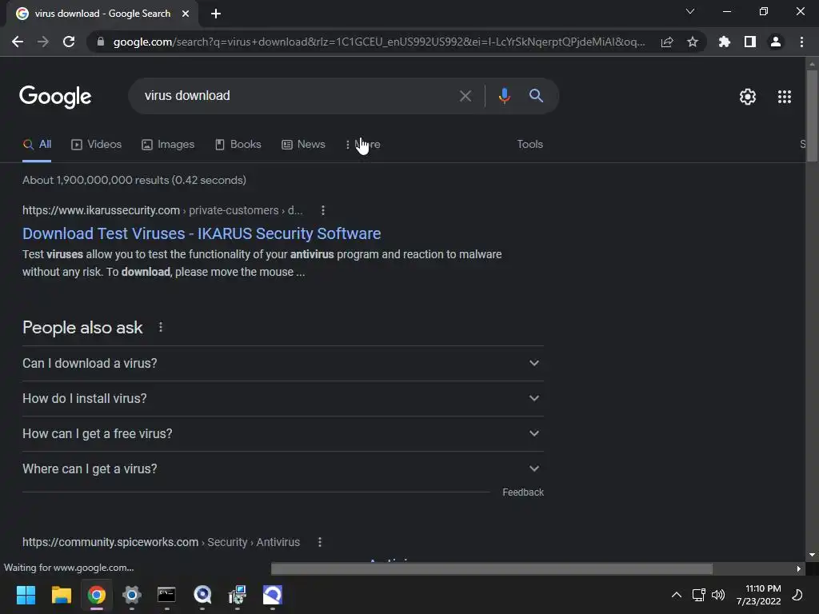Open options for ikarussecurity result

click(323, 210)
